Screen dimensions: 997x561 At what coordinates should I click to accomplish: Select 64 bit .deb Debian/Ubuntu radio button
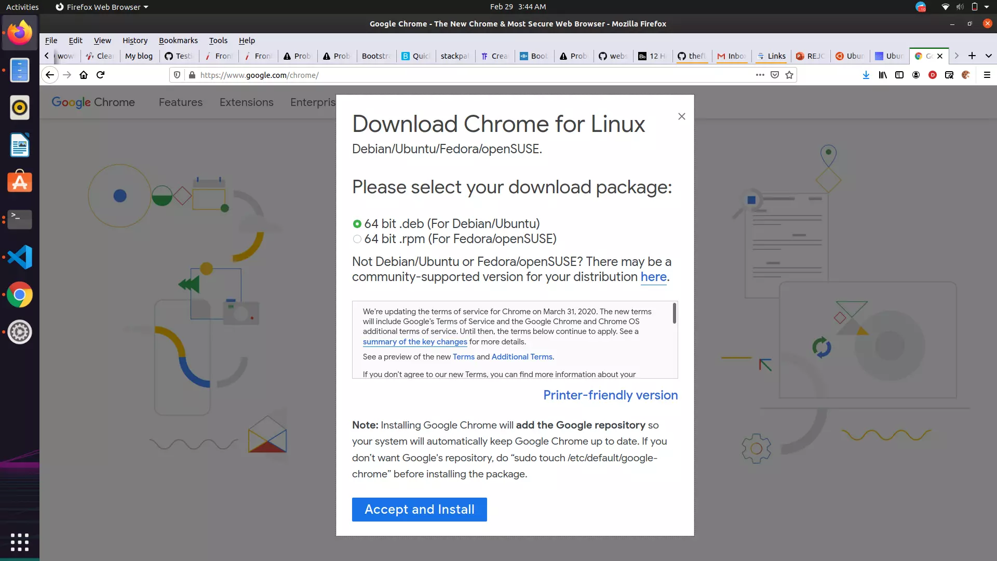pyautogui.click(x=356, y=223)
